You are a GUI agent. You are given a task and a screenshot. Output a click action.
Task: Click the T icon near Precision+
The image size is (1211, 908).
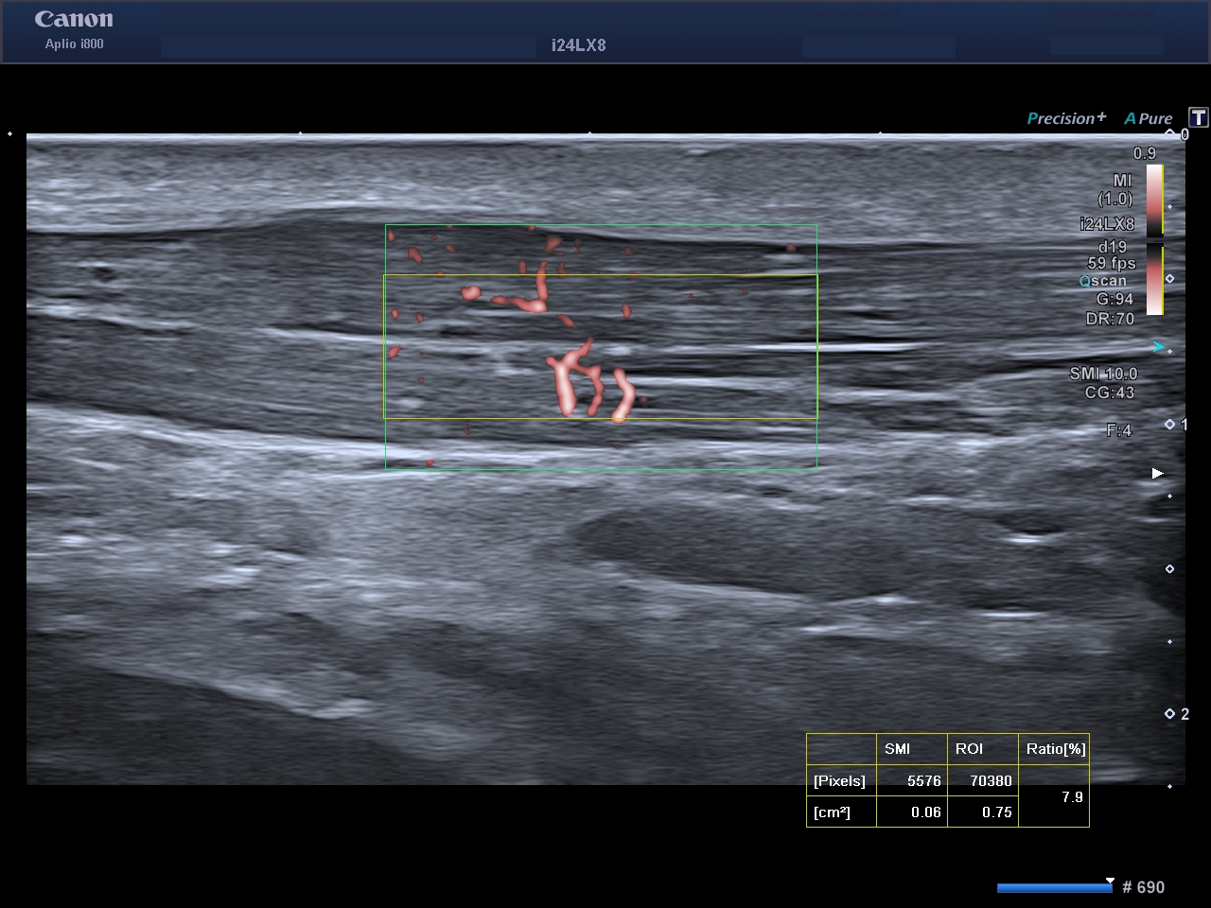click(x=1199, y=117)
